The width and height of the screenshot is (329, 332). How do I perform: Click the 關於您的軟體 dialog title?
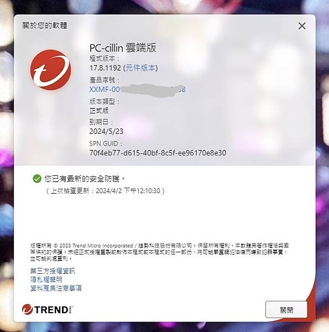(x=45, y=25)
